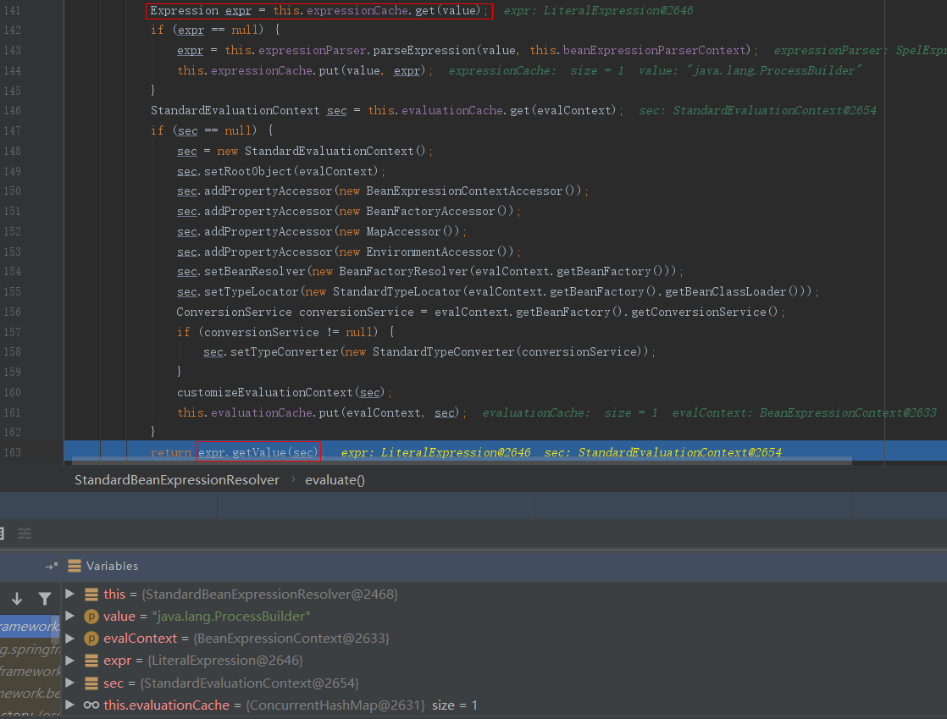947x719 pixels.
Task: Click the restore layout icon beside Variables
Action: click(x=52, y=566)
